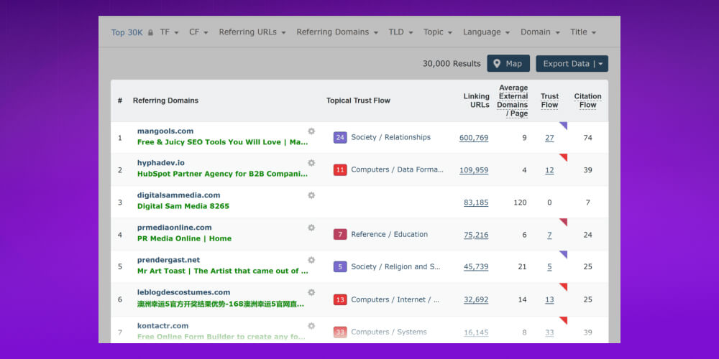The width and height of the screenshot is (719, 359).
Task: Click the gear icon for prmediaonline.com
Action: pyautogui.click(x=311, y=228)
